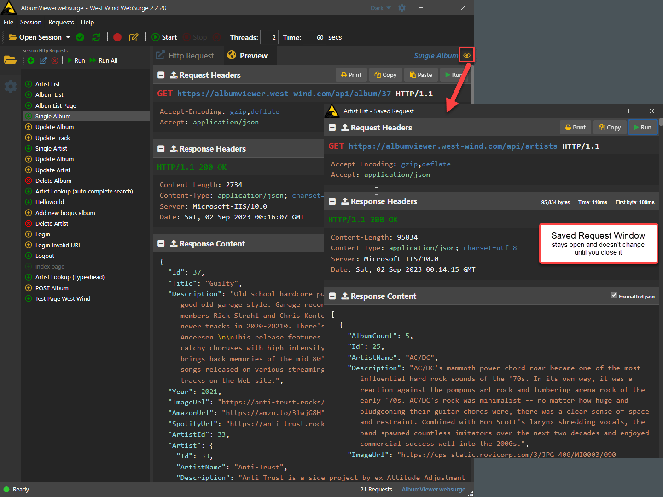663x497 pixels.
Task: Click the yellow edit session pencil icon
Action: click(134, 37)
